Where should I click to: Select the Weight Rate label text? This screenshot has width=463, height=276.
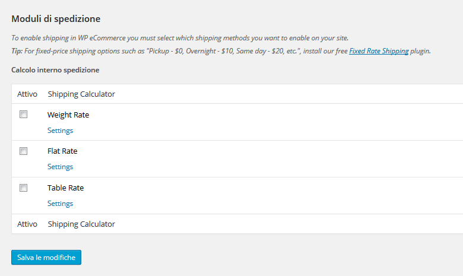click(x=68, y=115)
